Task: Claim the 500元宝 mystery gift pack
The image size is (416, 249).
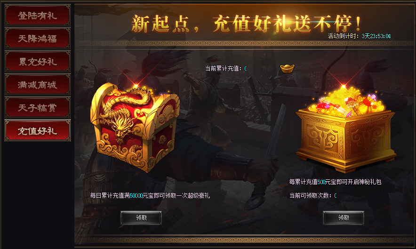Action: click(x=344, y=218)
